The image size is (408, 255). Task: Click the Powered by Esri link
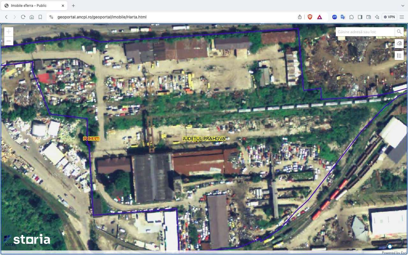[x=394, y=252]
